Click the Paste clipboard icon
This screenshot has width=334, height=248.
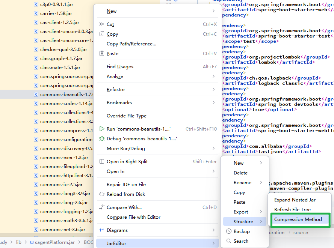pyautogui.click(x=102, y=54)
